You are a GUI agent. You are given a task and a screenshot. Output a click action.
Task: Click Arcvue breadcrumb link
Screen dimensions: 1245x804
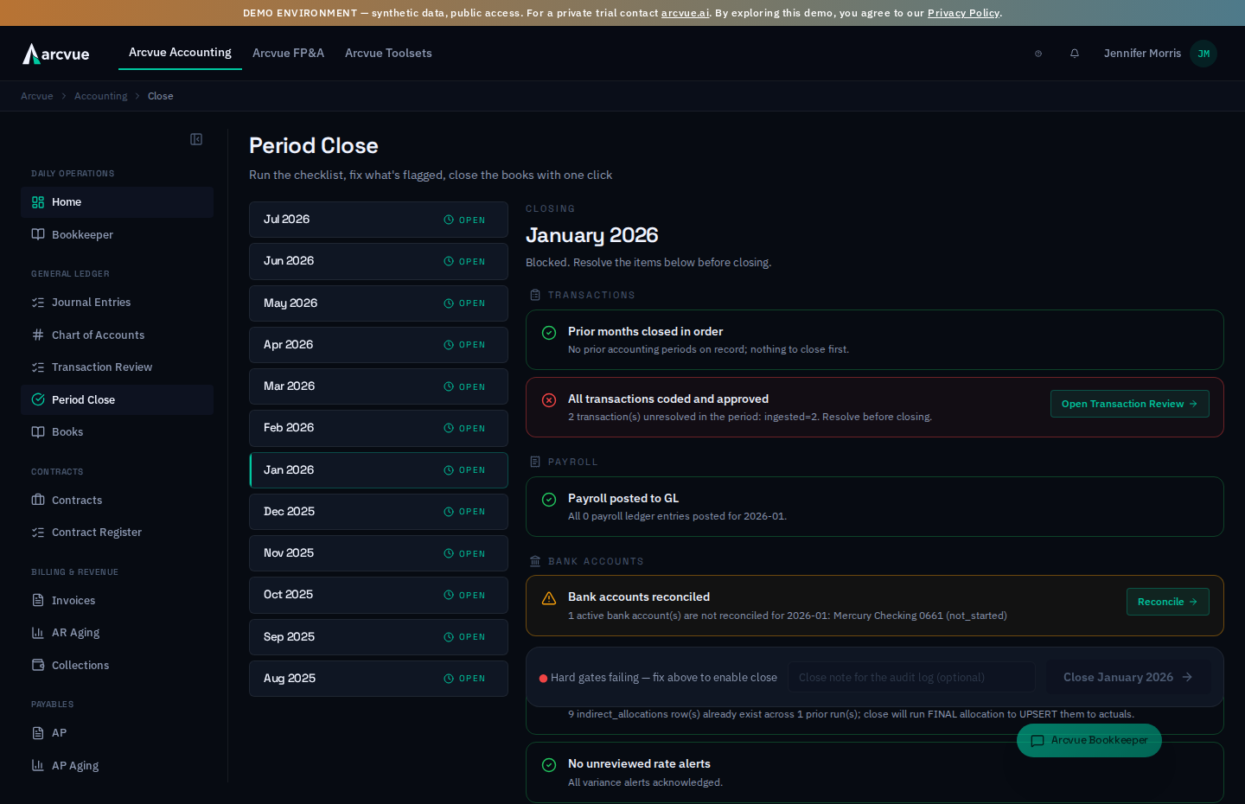[37, 96]
